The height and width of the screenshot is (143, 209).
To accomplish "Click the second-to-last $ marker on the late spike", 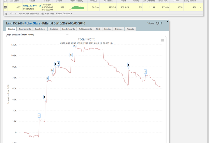I will pos(128,65).
